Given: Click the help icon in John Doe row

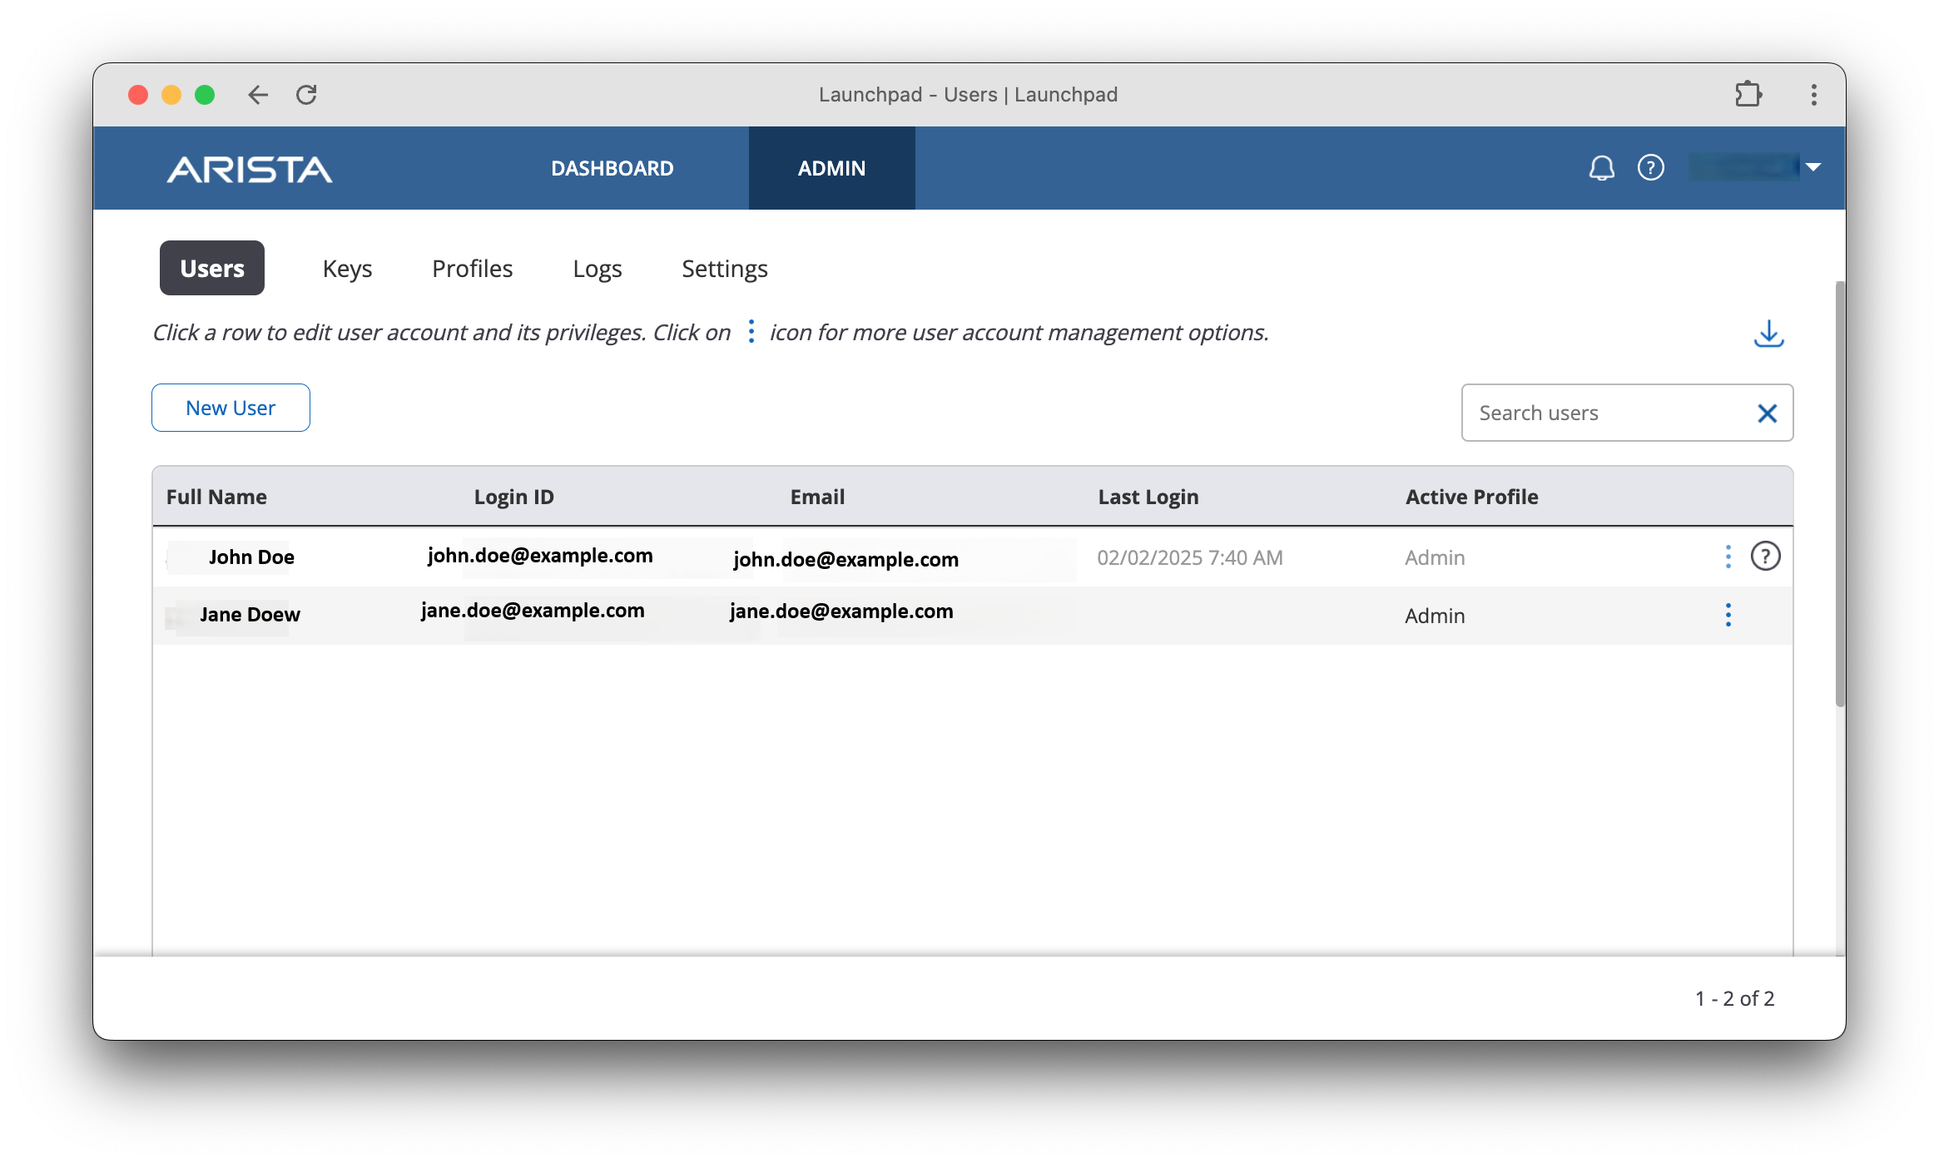Looking at the screenshot, I should tap(1765, 556).
